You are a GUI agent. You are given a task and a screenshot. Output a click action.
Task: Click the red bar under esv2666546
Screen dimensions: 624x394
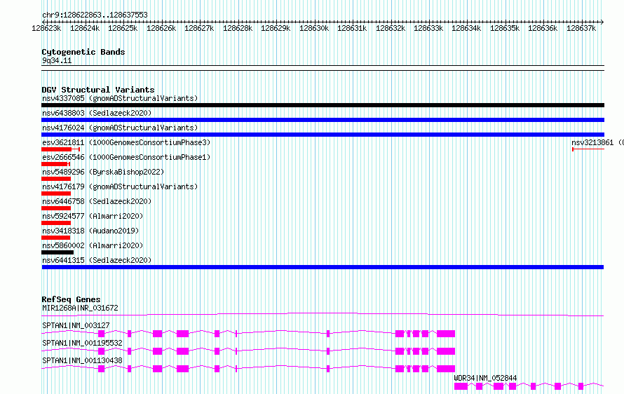[55, 164]
